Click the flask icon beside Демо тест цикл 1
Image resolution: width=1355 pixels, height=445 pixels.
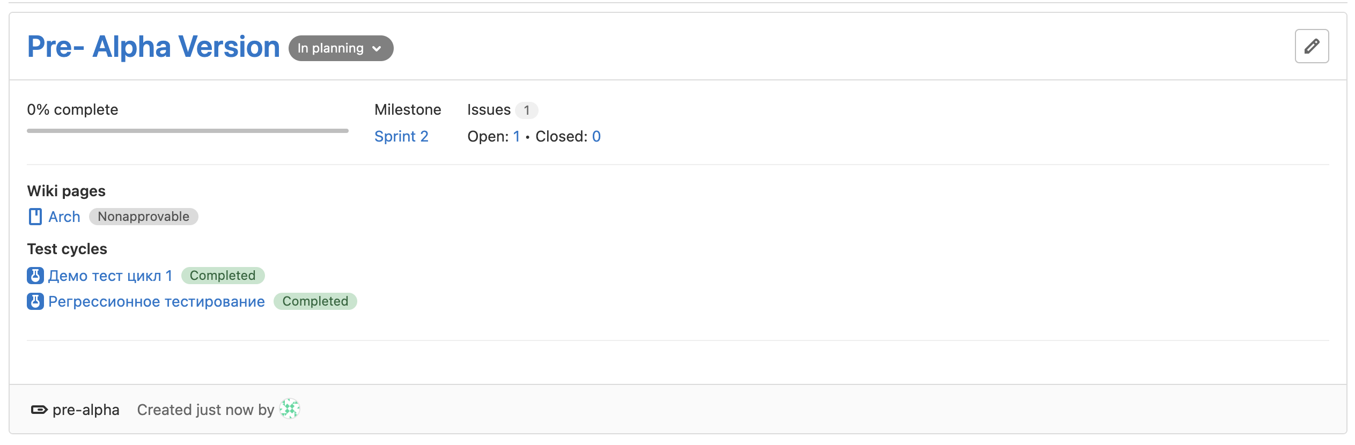click(35, 276)
